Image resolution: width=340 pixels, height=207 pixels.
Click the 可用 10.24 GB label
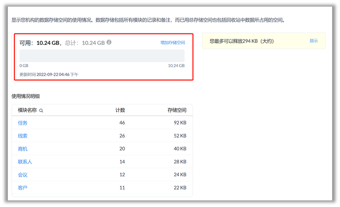[39, 43]
